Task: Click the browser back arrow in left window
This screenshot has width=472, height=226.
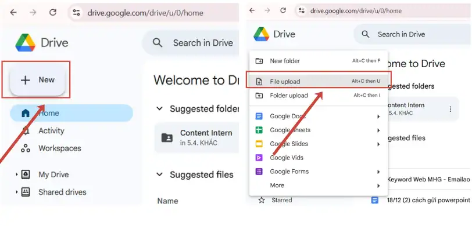Action: pos(13,13)
